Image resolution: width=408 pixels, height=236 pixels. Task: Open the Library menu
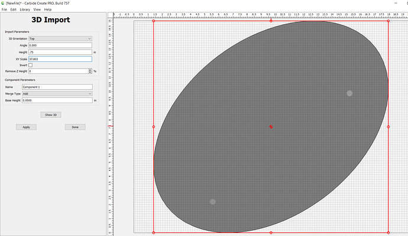[25, 9]
